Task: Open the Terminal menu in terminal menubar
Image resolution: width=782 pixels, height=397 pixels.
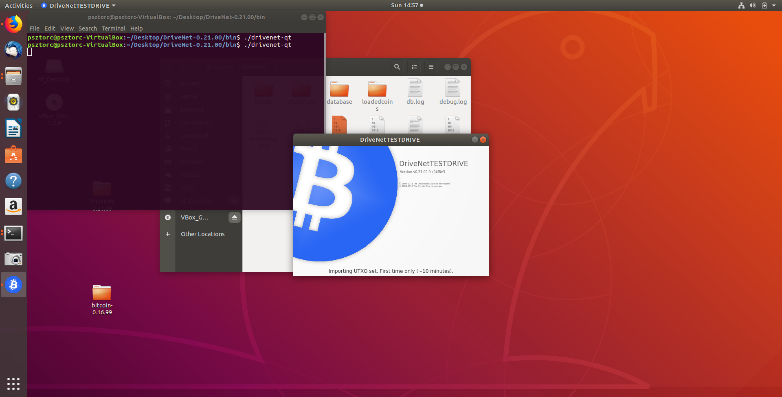Action: pyautogui.click(x=114, y=29)
